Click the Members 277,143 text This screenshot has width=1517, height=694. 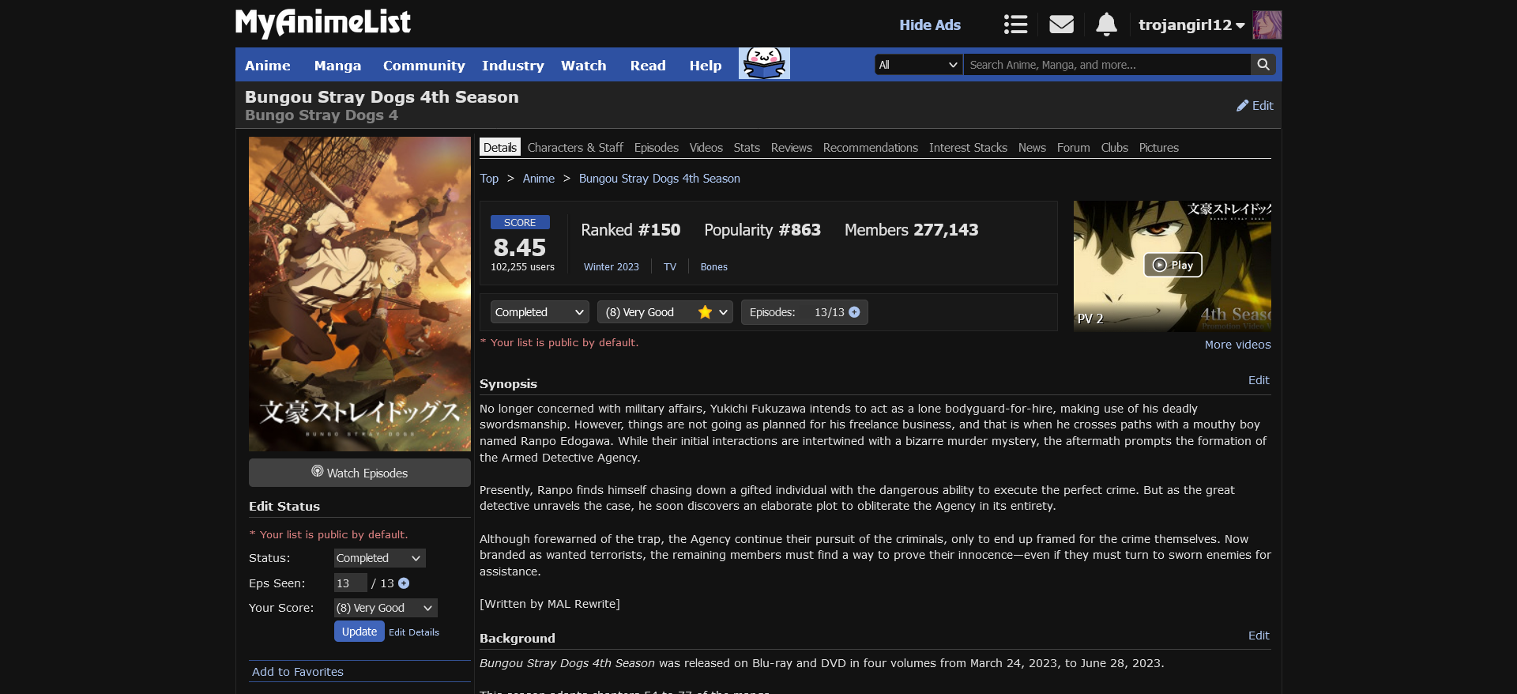911,230
